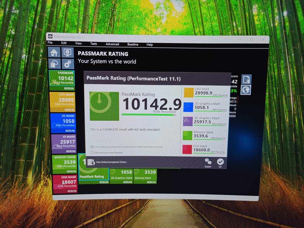The height and width of the screenshot is (228, 304).
Task: Open the File menu
Action: click(50, 42)
